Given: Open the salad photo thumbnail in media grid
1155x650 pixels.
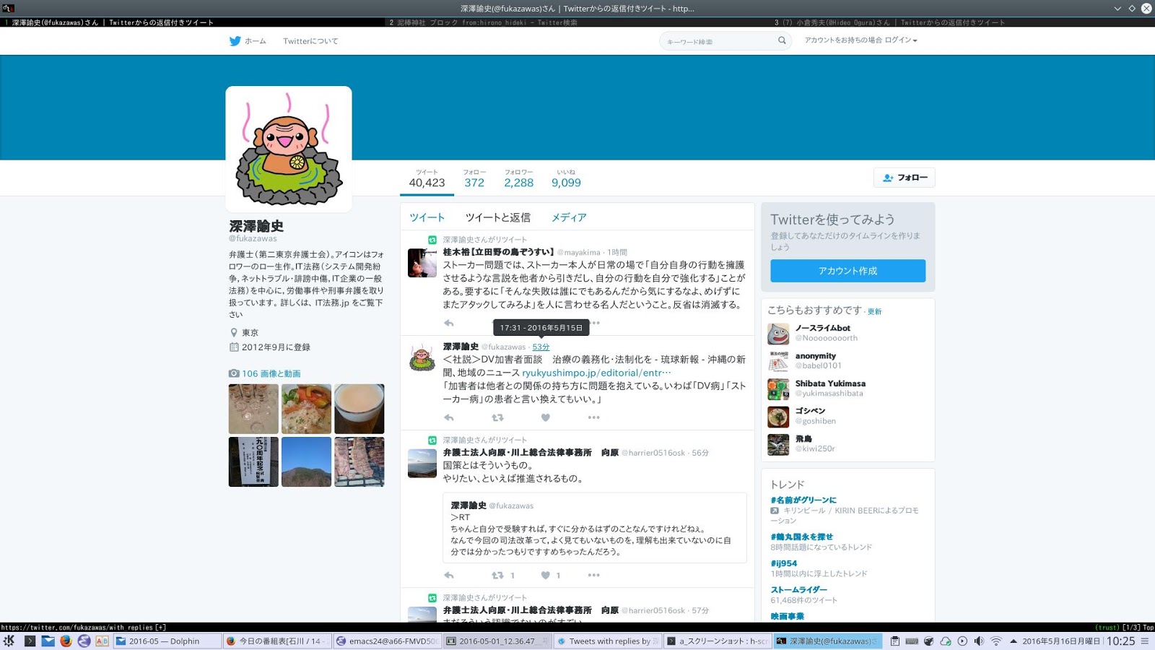Looking at the screenshot, I should click(306, 409).
